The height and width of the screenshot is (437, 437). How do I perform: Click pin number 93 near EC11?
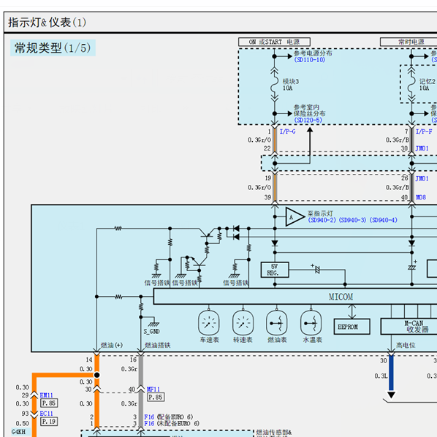coord(26,414)
